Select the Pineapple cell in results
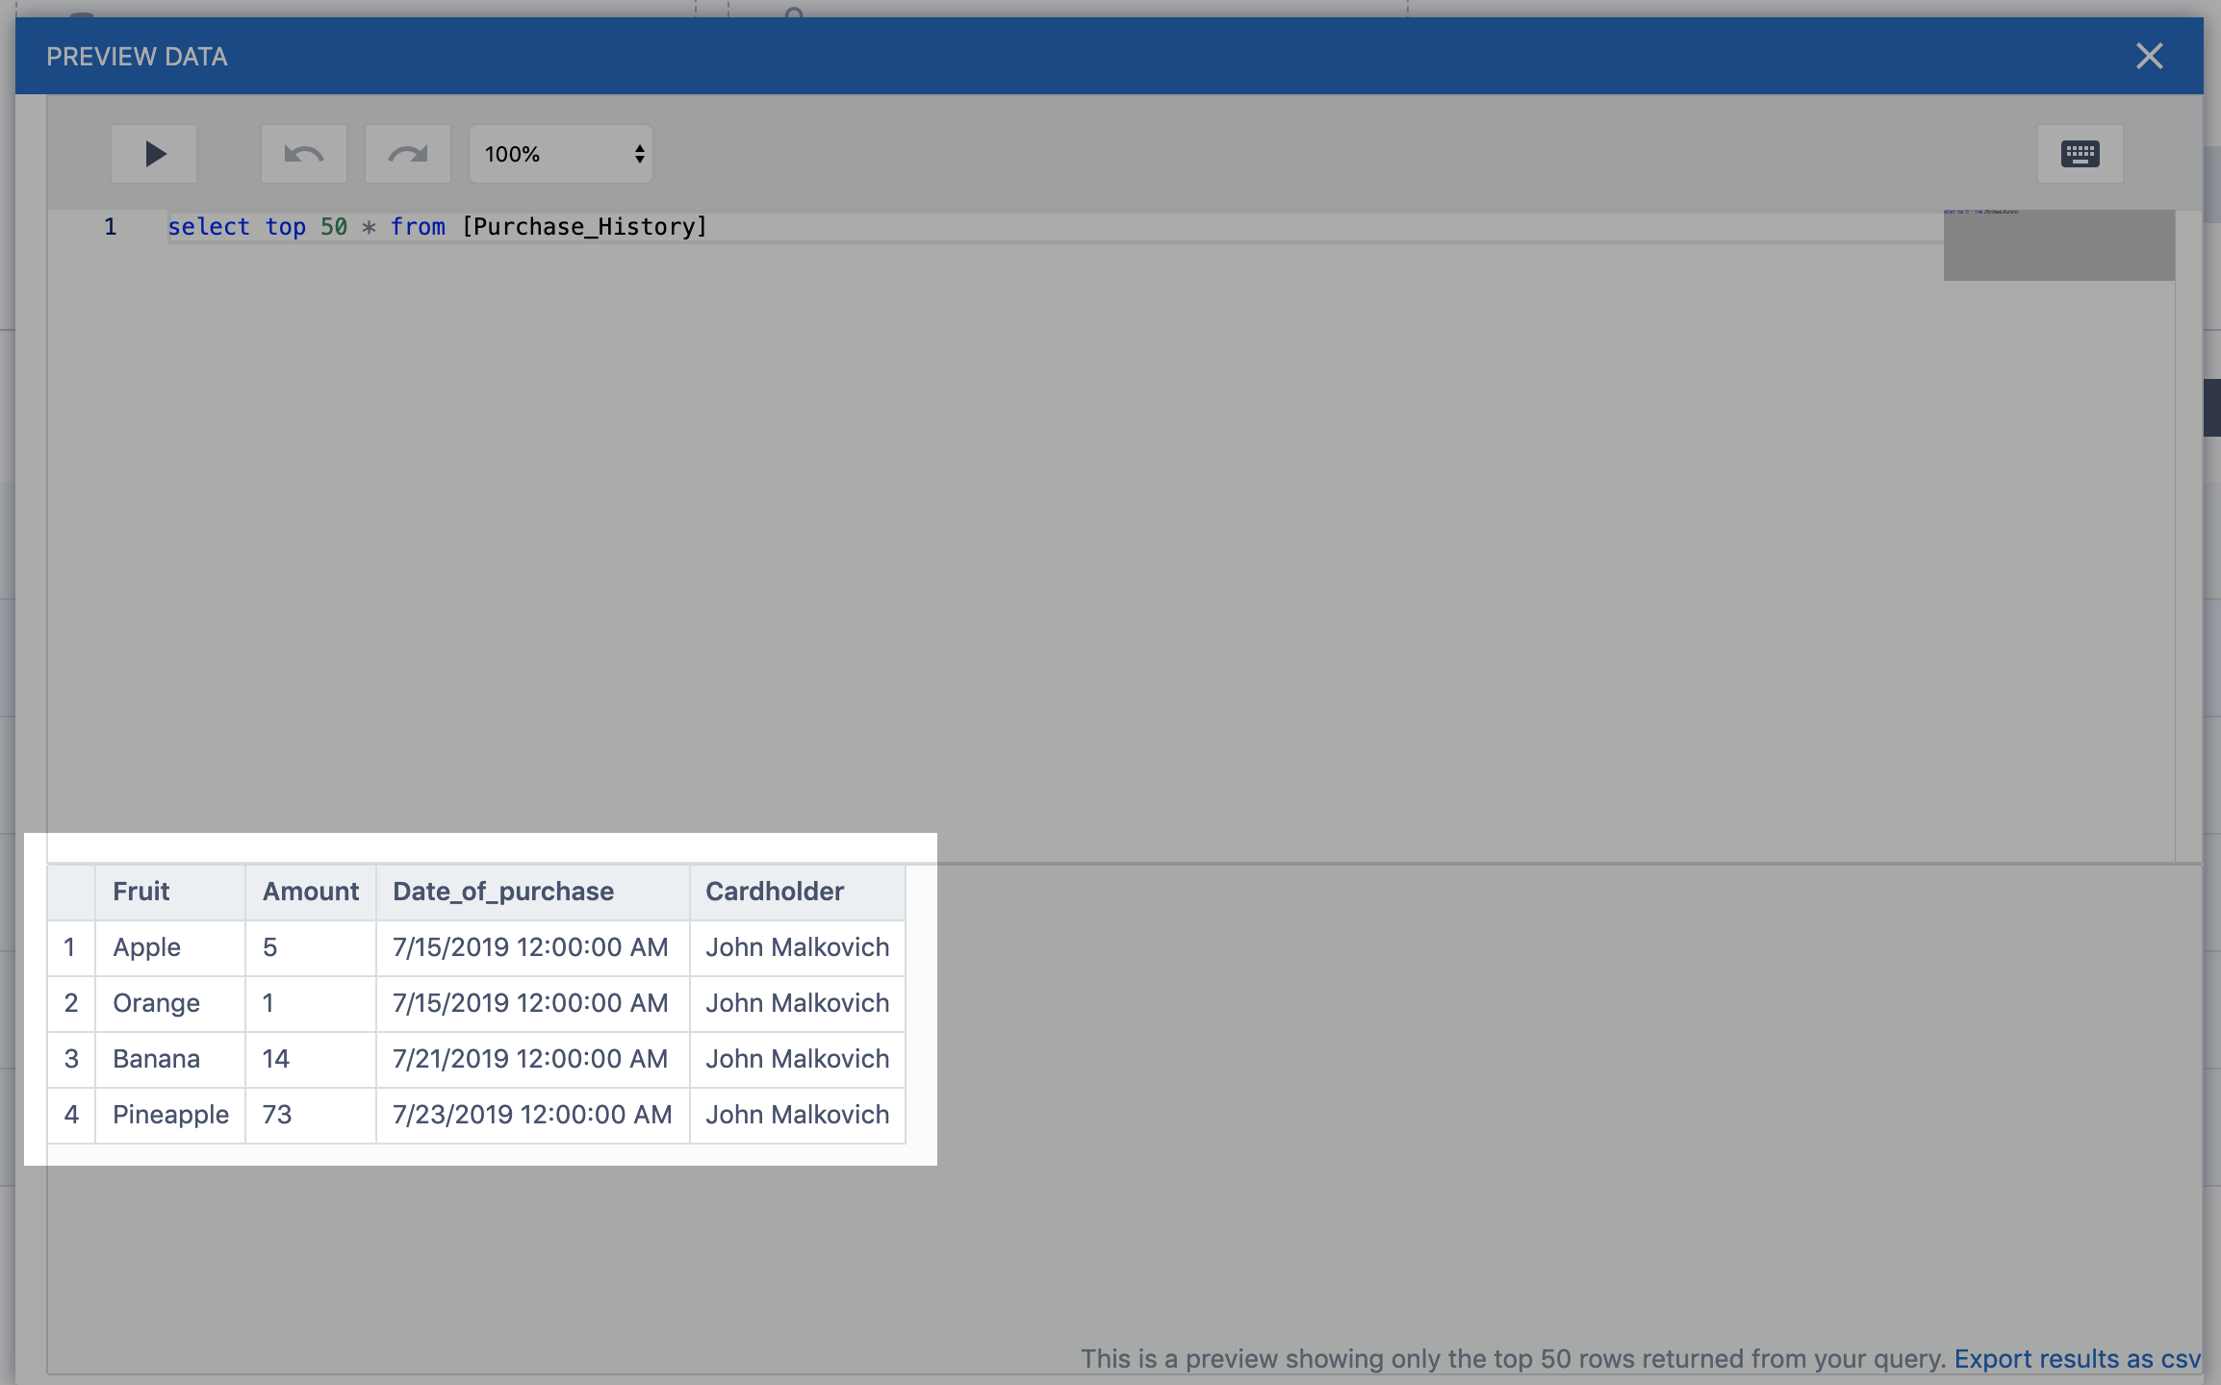 [x=170, y=1115]
